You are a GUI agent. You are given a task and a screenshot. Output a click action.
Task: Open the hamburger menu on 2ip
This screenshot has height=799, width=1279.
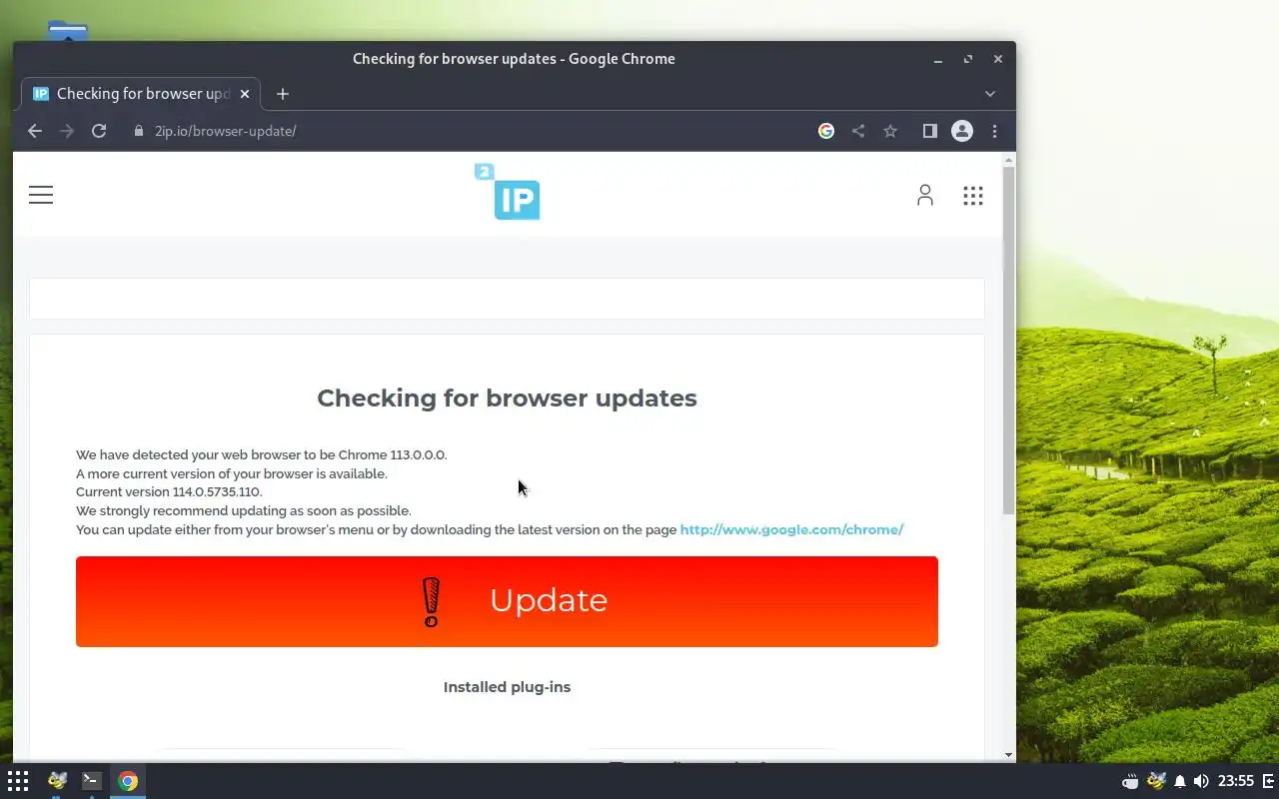41,195
